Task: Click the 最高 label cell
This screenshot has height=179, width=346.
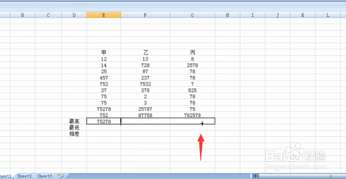Action: tap(74, 121)
